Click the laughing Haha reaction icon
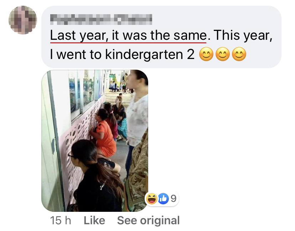Viewport: 295px width, 231px height. 152,199
